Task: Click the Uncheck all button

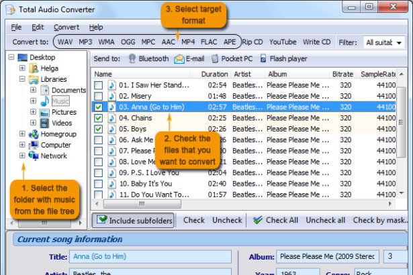Action: tap(325, 220)
